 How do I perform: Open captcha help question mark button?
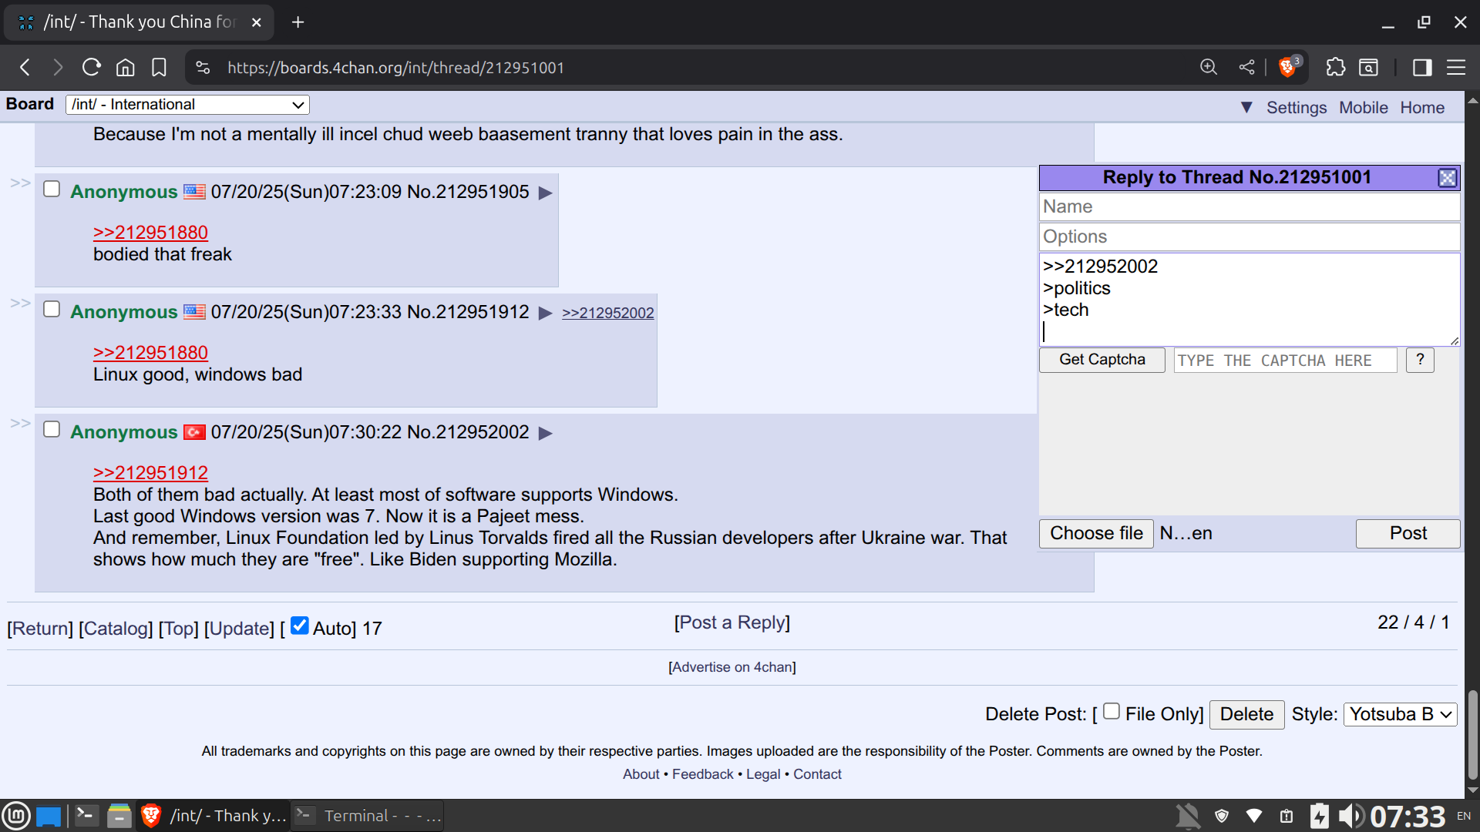coord(1420,360)
